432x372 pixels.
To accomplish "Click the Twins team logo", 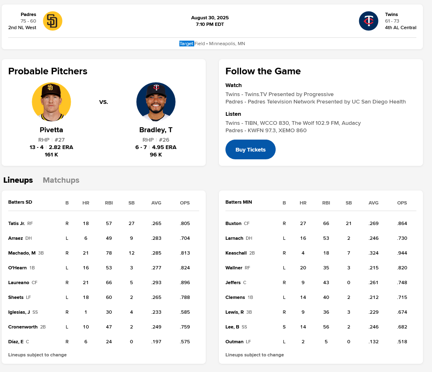I will (369, 21).
